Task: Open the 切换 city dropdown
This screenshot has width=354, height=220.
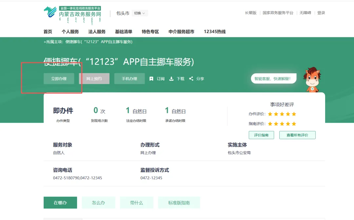Action: (140, 13)
